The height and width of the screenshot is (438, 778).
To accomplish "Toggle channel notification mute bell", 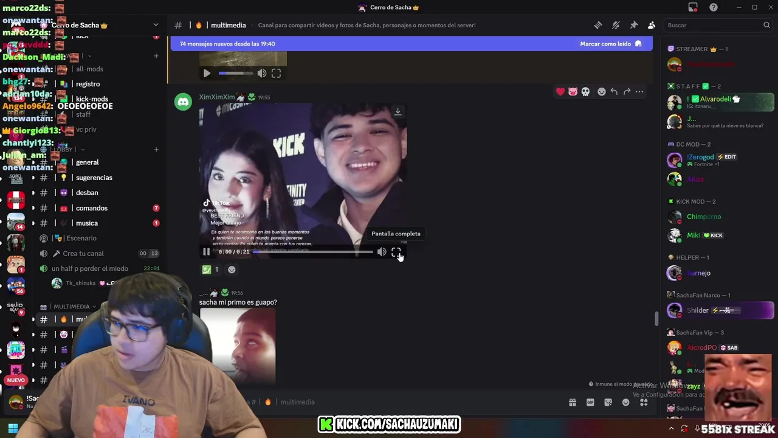I will [x=616, y=25].
